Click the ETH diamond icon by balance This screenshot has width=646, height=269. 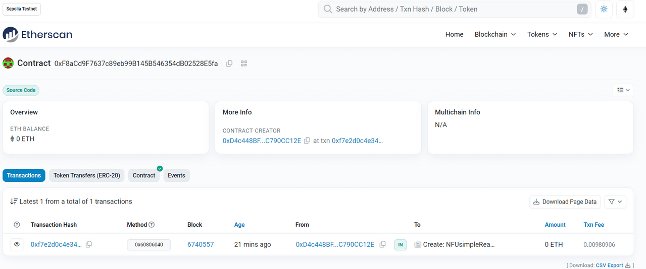[13, 139]
